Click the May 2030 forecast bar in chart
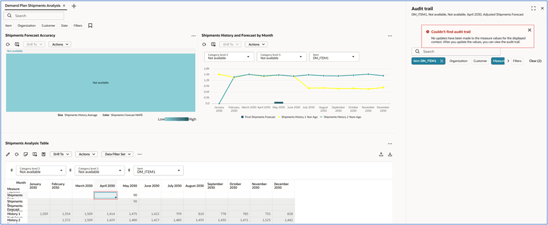This screenshot has height=225, width=548. [x=279, y=103]
